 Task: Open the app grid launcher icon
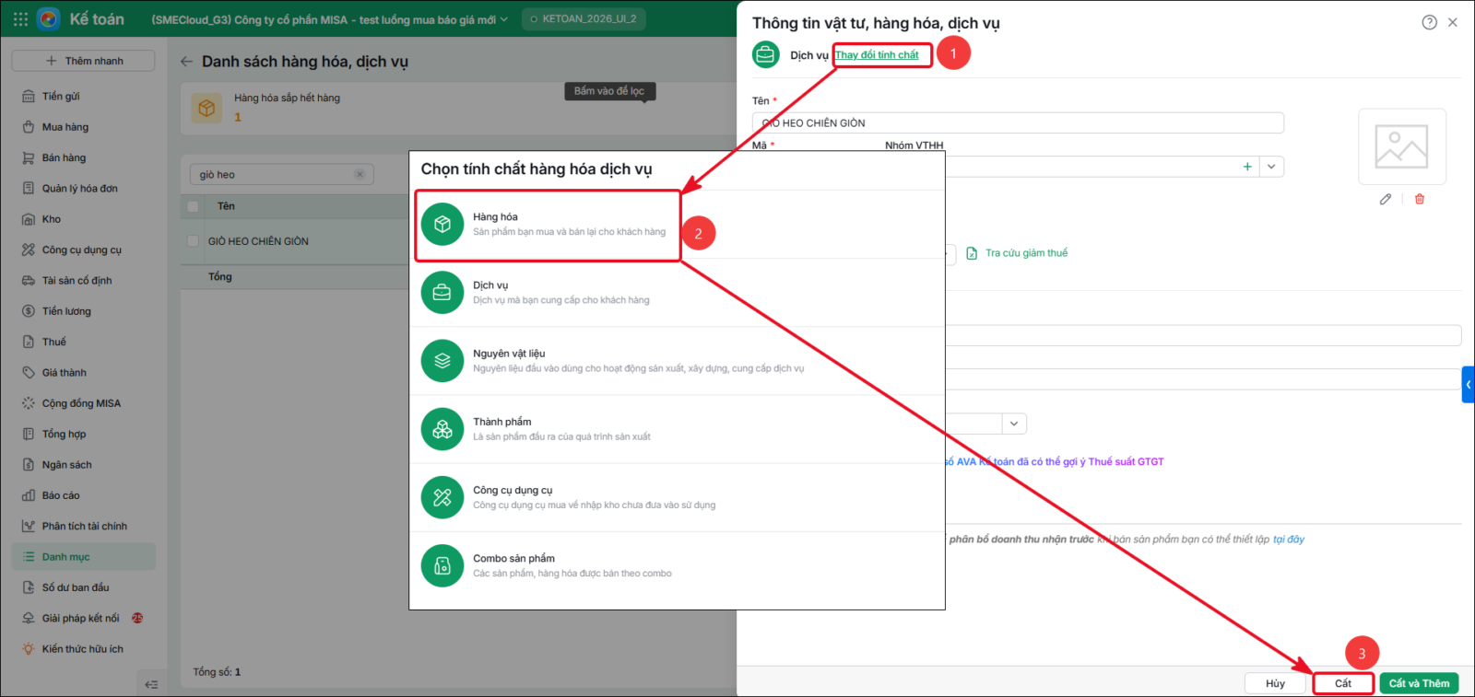[x=20, y=18]
